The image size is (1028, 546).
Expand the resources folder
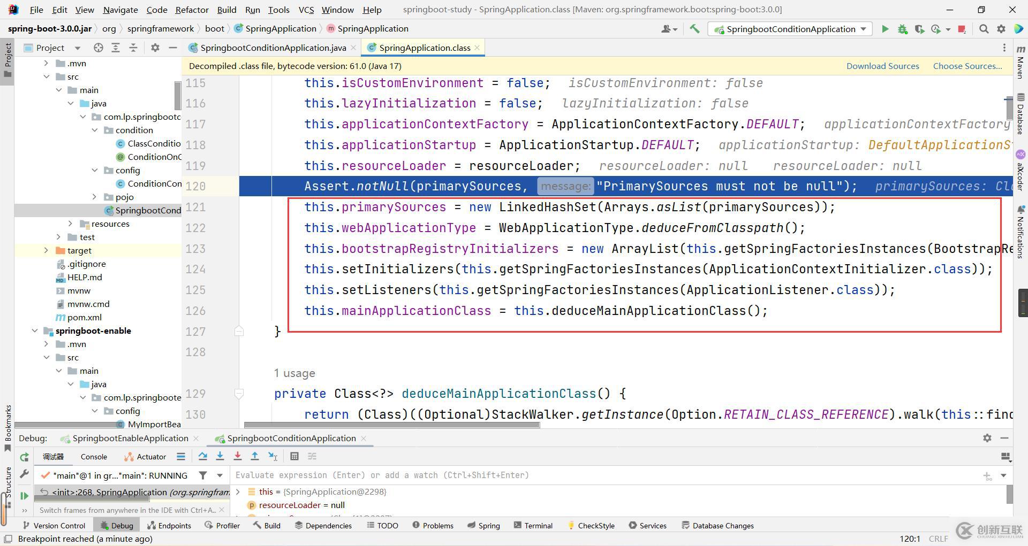coord(71,224)
